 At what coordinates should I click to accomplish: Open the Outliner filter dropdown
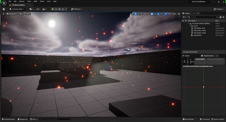click(x=184, y=17)
